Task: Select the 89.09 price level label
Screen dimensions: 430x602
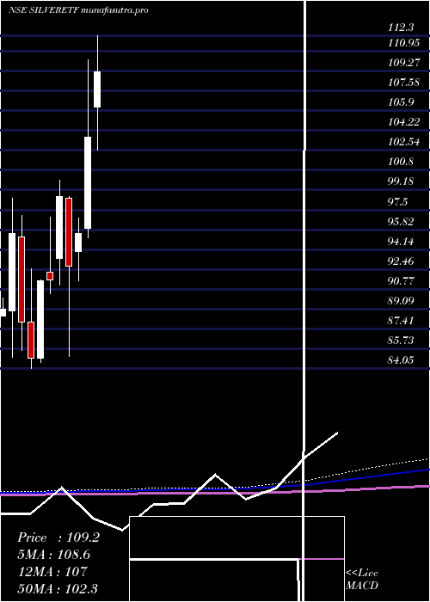Action: (x=401, y=300)
